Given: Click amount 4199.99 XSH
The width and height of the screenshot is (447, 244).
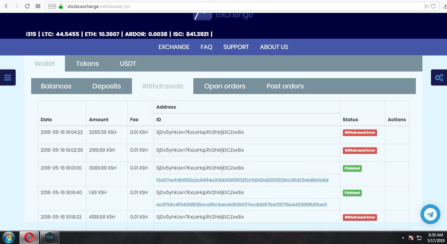Looking at the screenshot, I should point(103,217).
